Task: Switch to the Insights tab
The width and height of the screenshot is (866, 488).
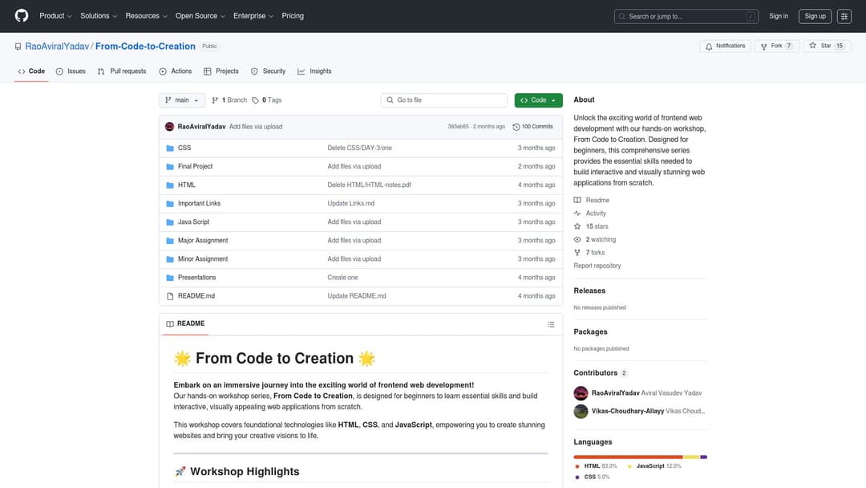Action: pos(315,71)
